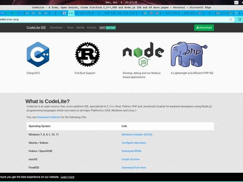Open the Forums navigation link
This screenshot has height=182, width=243.
pyautogui.click(x=92, y=28)
